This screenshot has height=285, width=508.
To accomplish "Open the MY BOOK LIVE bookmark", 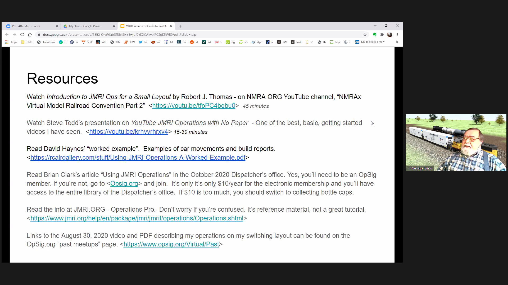I will click(x=370, y=42).
